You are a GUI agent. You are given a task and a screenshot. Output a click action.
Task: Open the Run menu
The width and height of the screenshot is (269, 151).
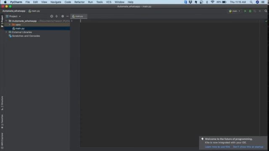[x=90, y=2]
